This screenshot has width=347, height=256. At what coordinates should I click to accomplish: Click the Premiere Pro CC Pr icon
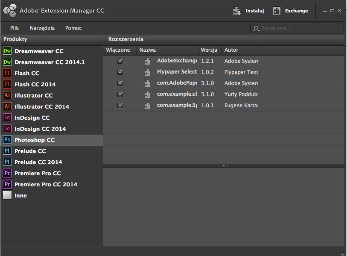pos(7,173)
